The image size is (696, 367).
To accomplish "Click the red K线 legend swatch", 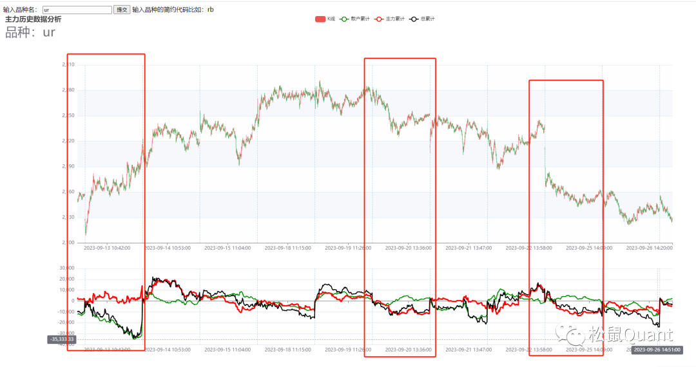I will 320,19.
